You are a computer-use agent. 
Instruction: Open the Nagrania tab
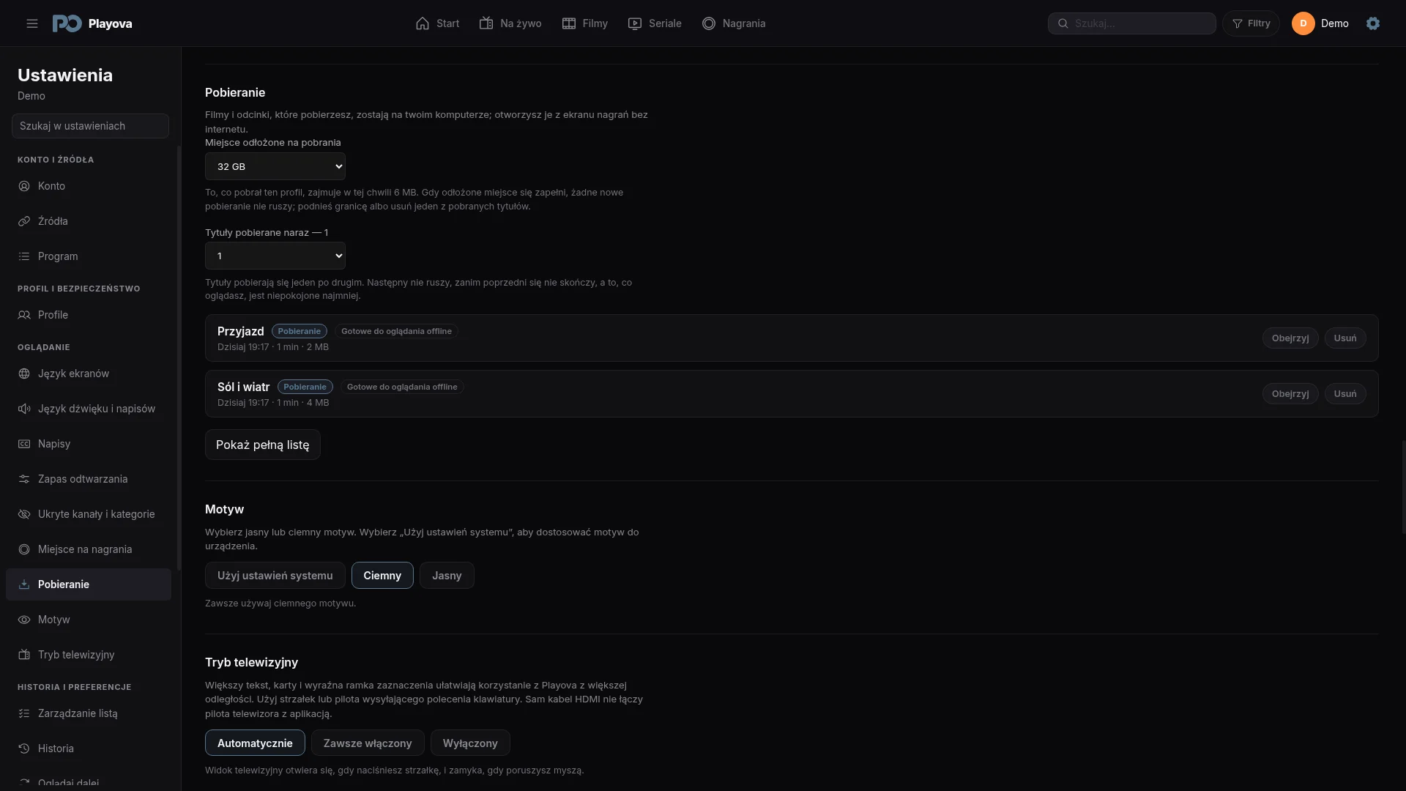[x=734, y=23]
